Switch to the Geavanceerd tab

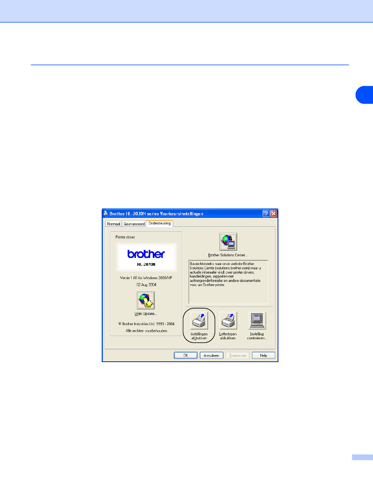pyautogui.click(x=134, y=224)
